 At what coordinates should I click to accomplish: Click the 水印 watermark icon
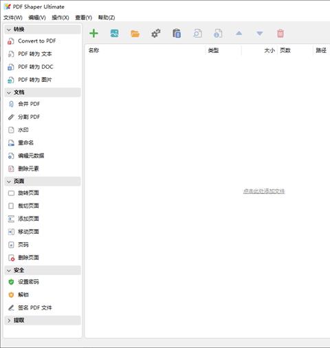pos(11,130)
